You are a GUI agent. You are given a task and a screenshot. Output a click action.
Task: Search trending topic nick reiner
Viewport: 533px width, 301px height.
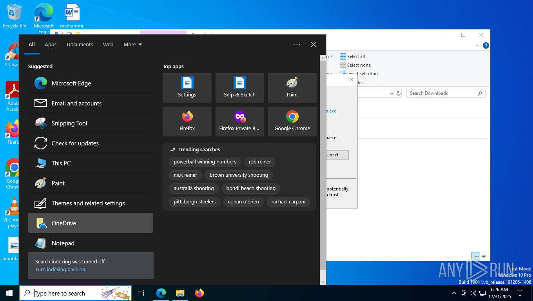pos(185,175)
